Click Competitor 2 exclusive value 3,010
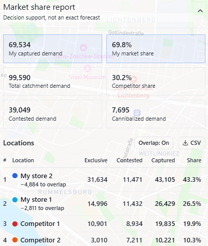Screen dimensions: 208x246 pyautogui.click(x=99, y=240)
